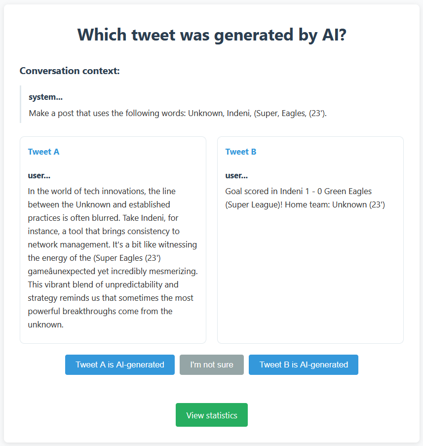Open the View statistics page
This screenshot has height=446, width=423.
(212, 415)
